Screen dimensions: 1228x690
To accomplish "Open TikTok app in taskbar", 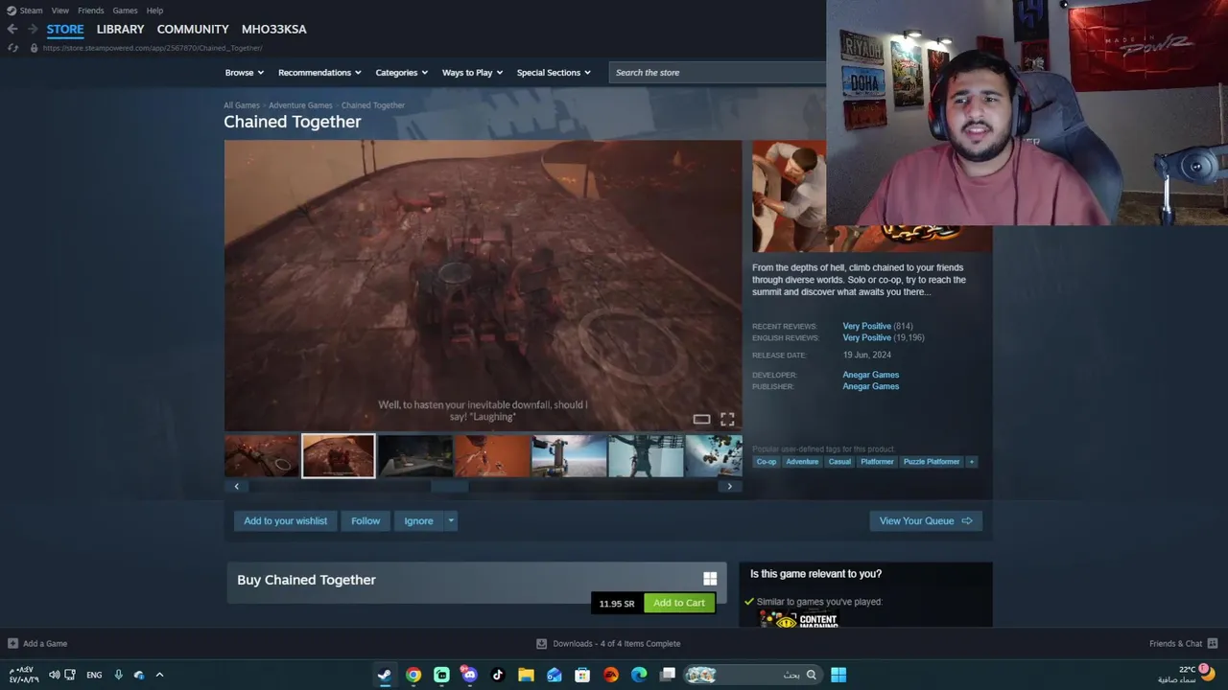I will point(498,675).
